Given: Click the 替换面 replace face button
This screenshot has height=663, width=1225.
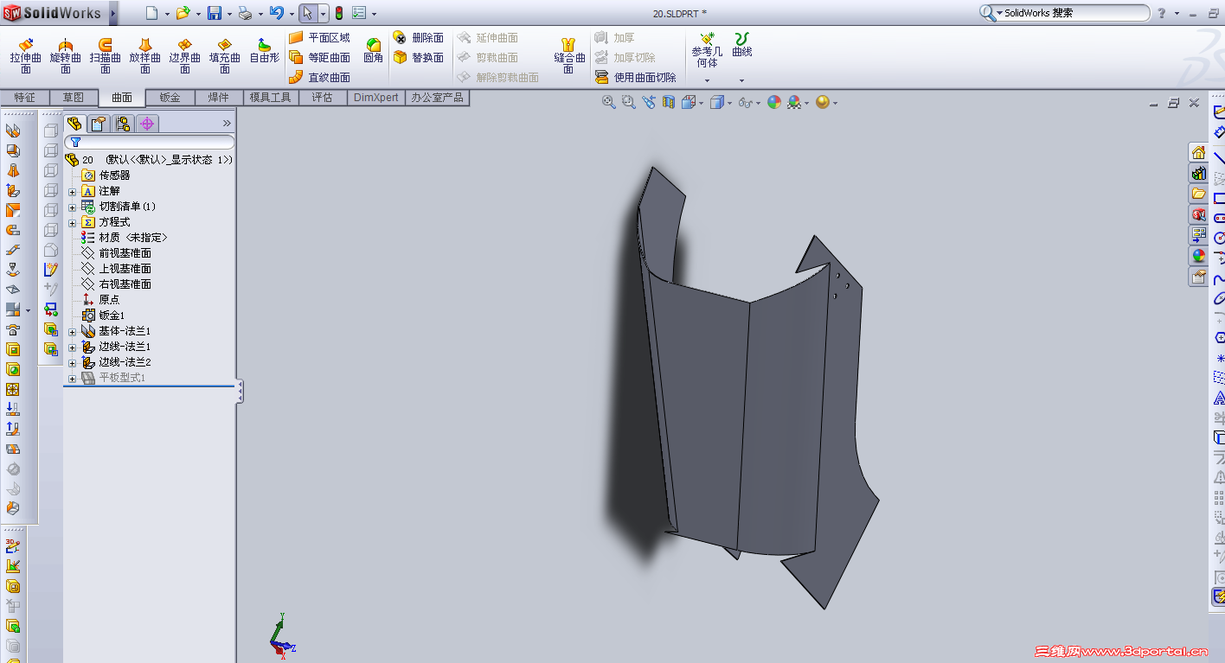Looking at the screenshot, I should pos(418,58).
